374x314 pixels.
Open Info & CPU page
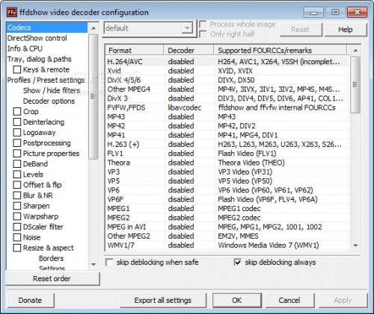25,48
